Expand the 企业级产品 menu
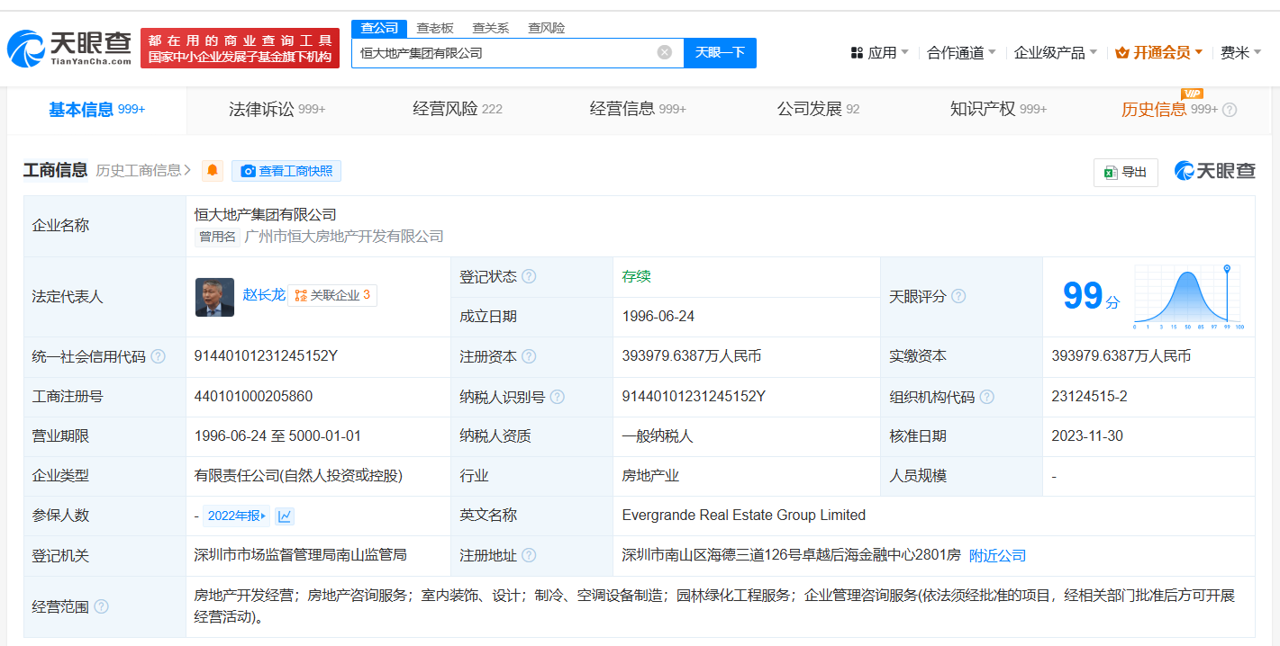1280x646 pixels. pyautogui.click(x=1055, y=52)
